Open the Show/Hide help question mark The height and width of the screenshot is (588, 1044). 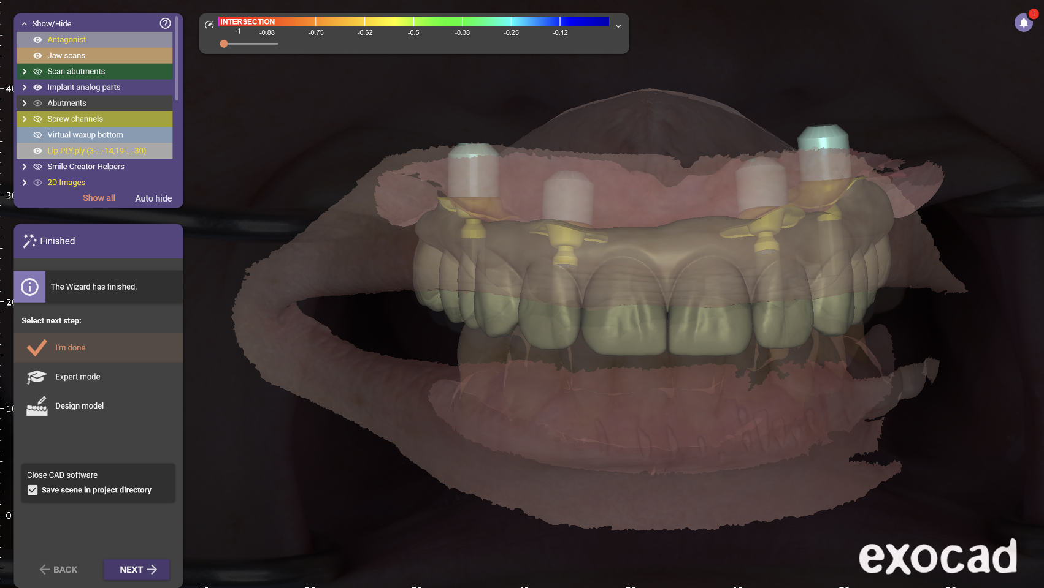pyautogui.click(x=165, y=23)
